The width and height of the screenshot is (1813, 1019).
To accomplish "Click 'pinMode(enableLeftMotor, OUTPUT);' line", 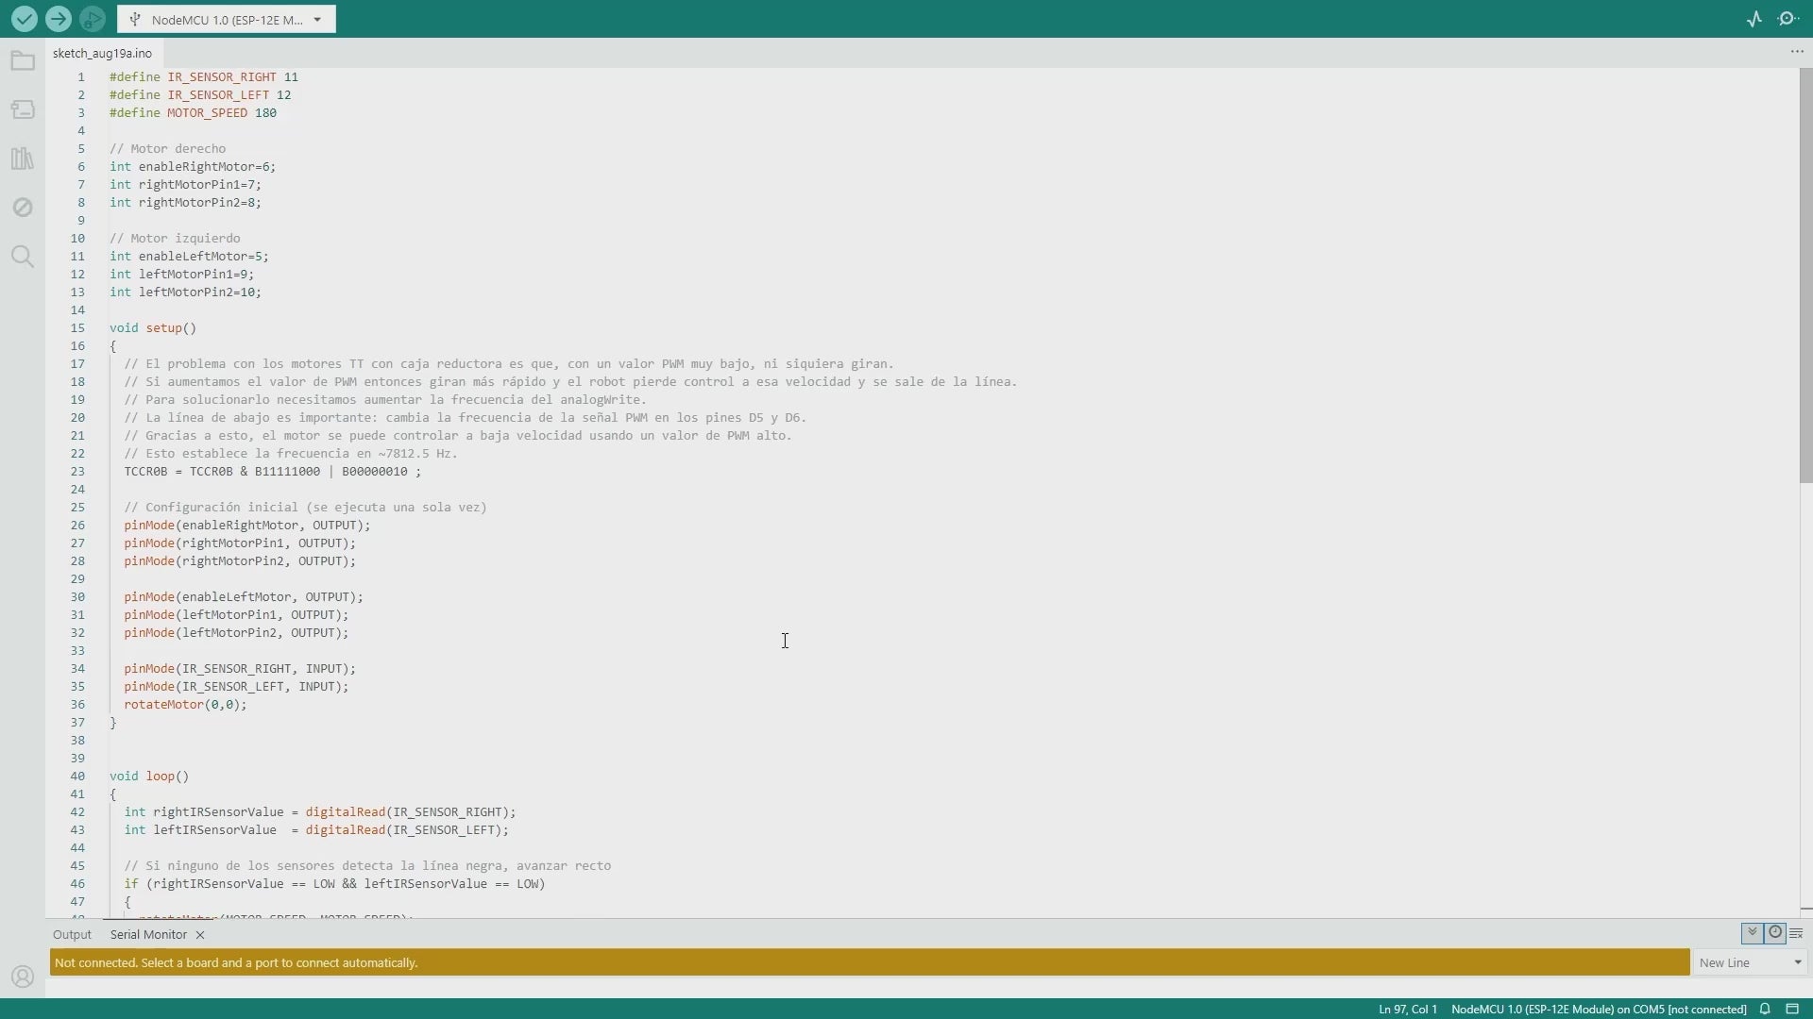I will click(x=244, y=597).
